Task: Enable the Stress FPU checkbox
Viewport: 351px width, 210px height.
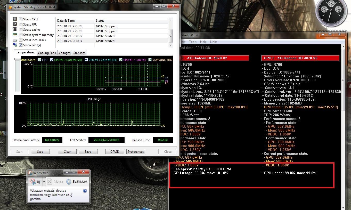Action: (21, 24)
